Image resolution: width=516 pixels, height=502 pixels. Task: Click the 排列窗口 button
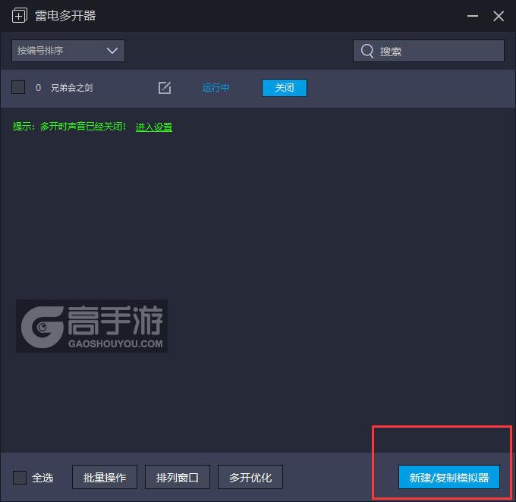pyautogui.click(x=178, y=477)
